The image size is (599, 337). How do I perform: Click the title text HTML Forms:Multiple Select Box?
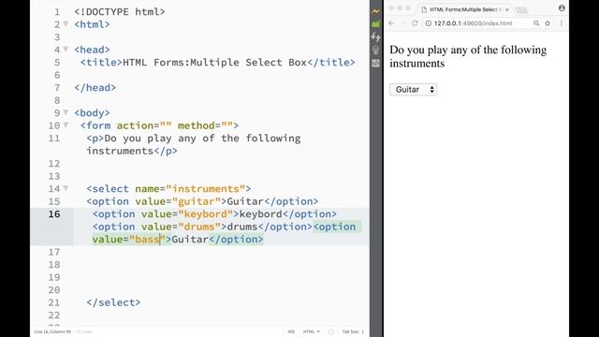pos(214,63)
